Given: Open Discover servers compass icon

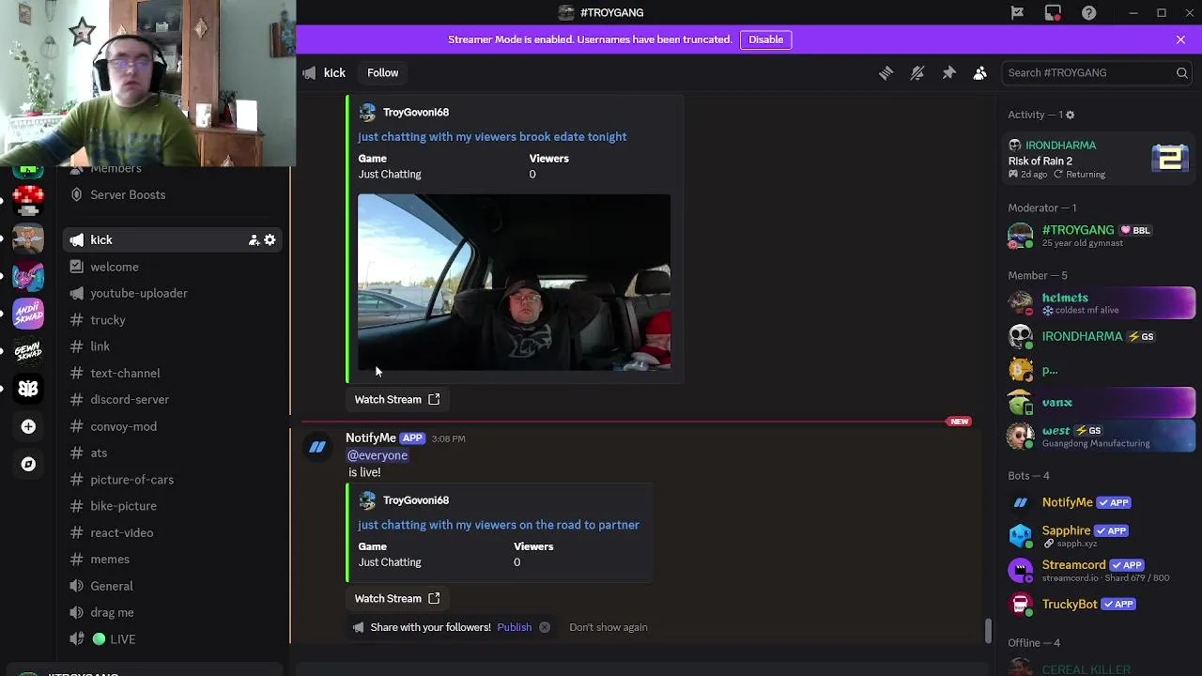Looking at the screenshot, I should coord(28,464).
